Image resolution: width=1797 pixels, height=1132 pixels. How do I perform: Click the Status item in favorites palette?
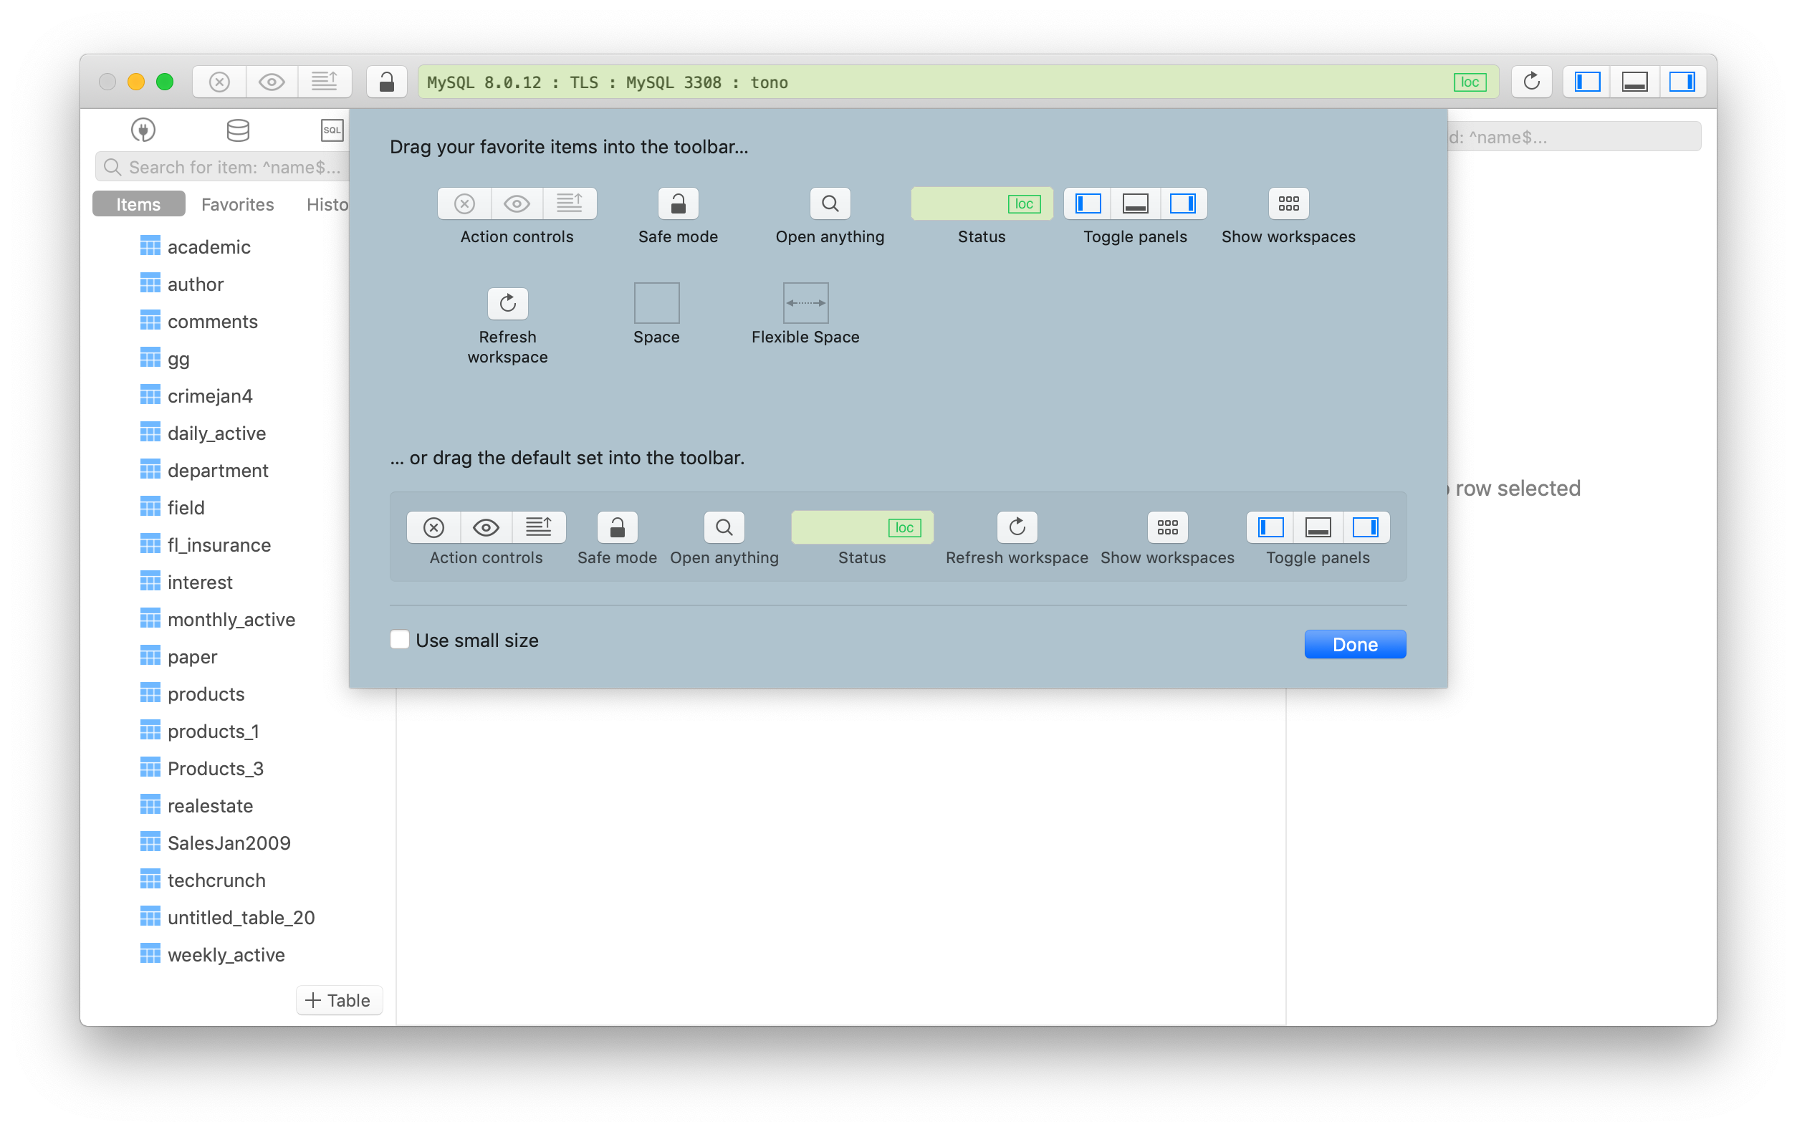(982, 203)
